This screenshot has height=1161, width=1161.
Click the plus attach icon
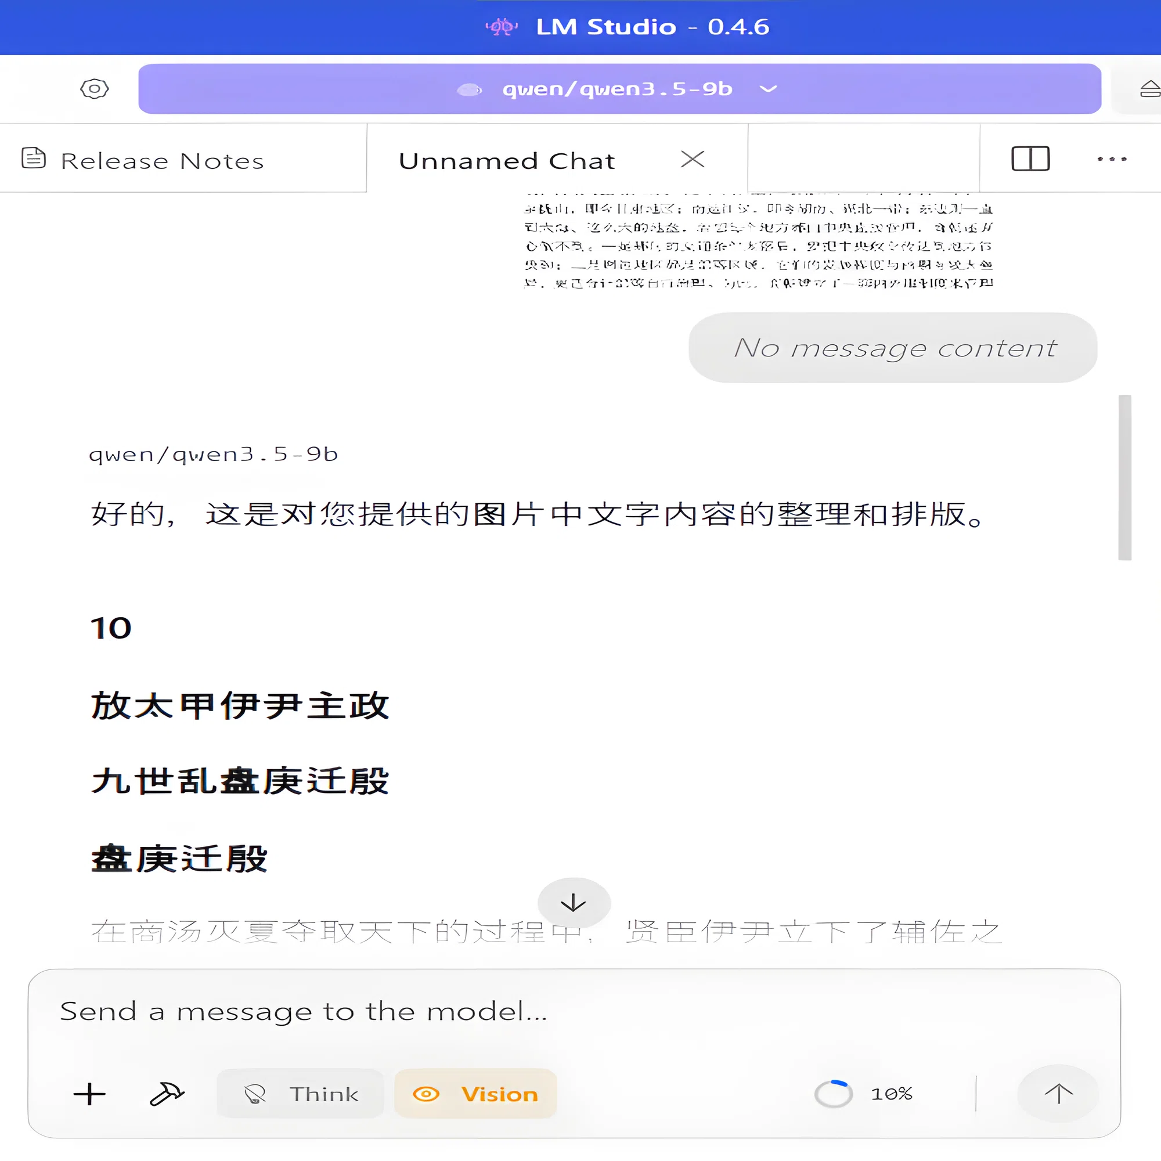point(89,1094)
